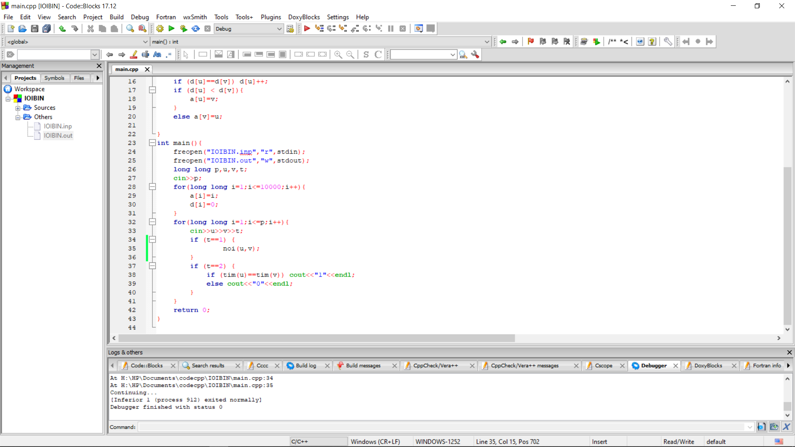Start debugger with red arrow icon
The height and width of the screenshot is (447, 795).
307,29
